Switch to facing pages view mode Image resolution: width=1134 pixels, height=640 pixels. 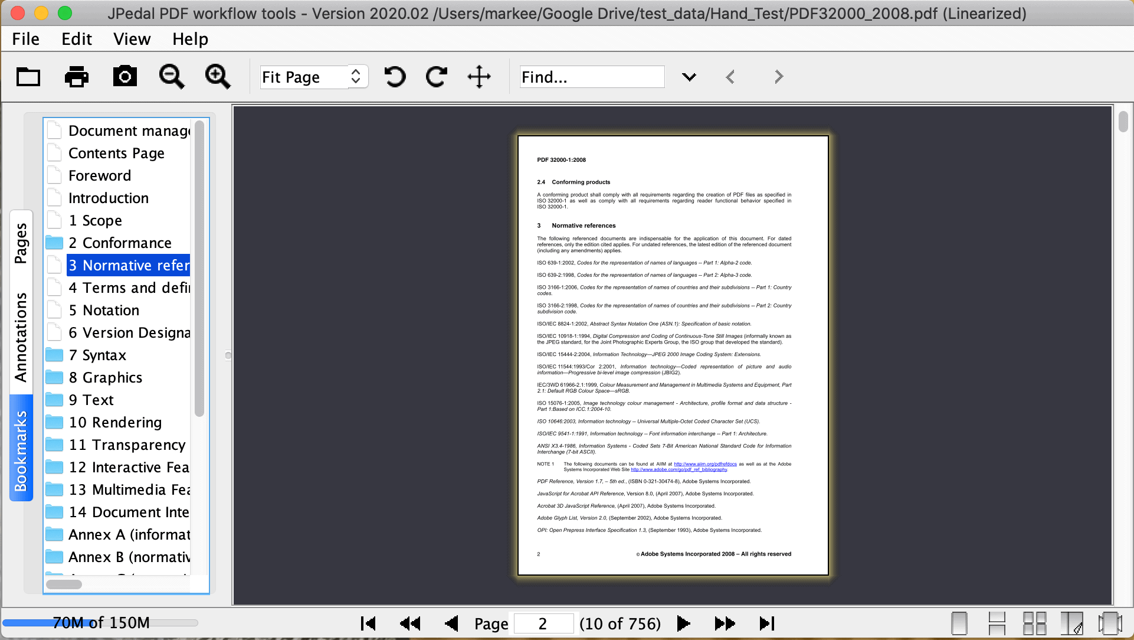click(x=1072, y=623)
